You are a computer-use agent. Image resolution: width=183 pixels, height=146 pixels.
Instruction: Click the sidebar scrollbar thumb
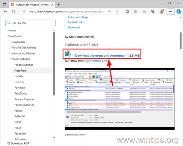(x=54, y=64)
